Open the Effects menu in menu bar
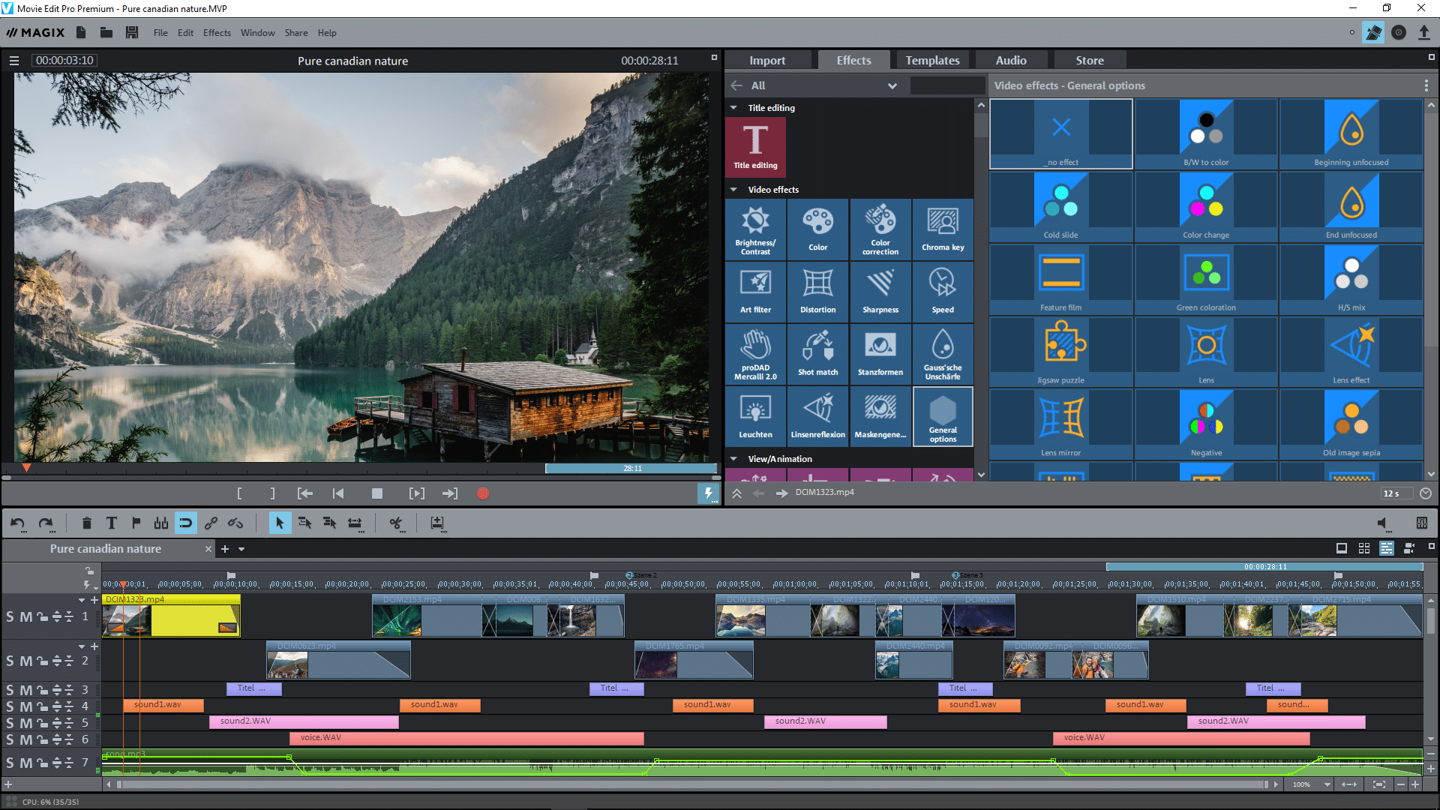This screenshot has height=810, width=1440. click(x=217, y=32)
